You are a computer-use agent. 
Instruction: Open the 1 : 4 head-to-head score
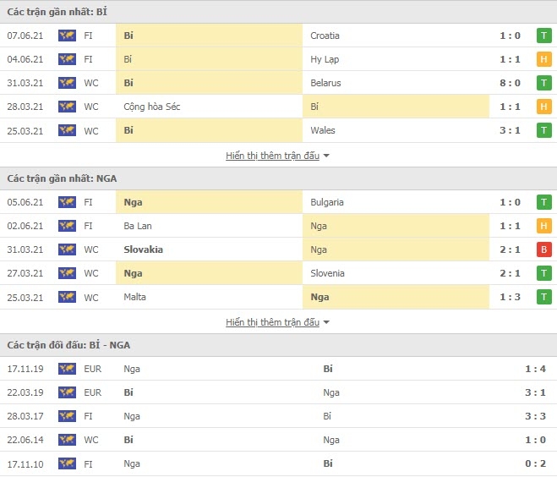click(535, 369)
